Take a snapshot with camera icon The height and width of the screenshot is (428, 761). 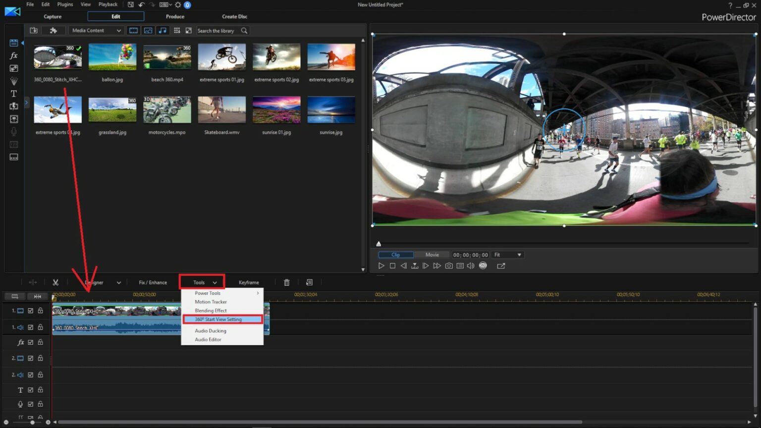(x=449, y=266)
